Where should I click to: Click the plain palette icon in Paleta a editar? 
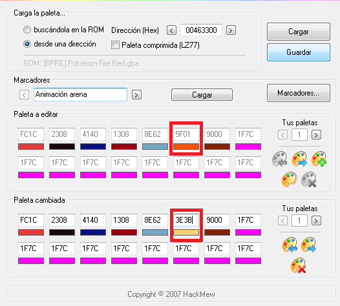(x=290, y=179)
